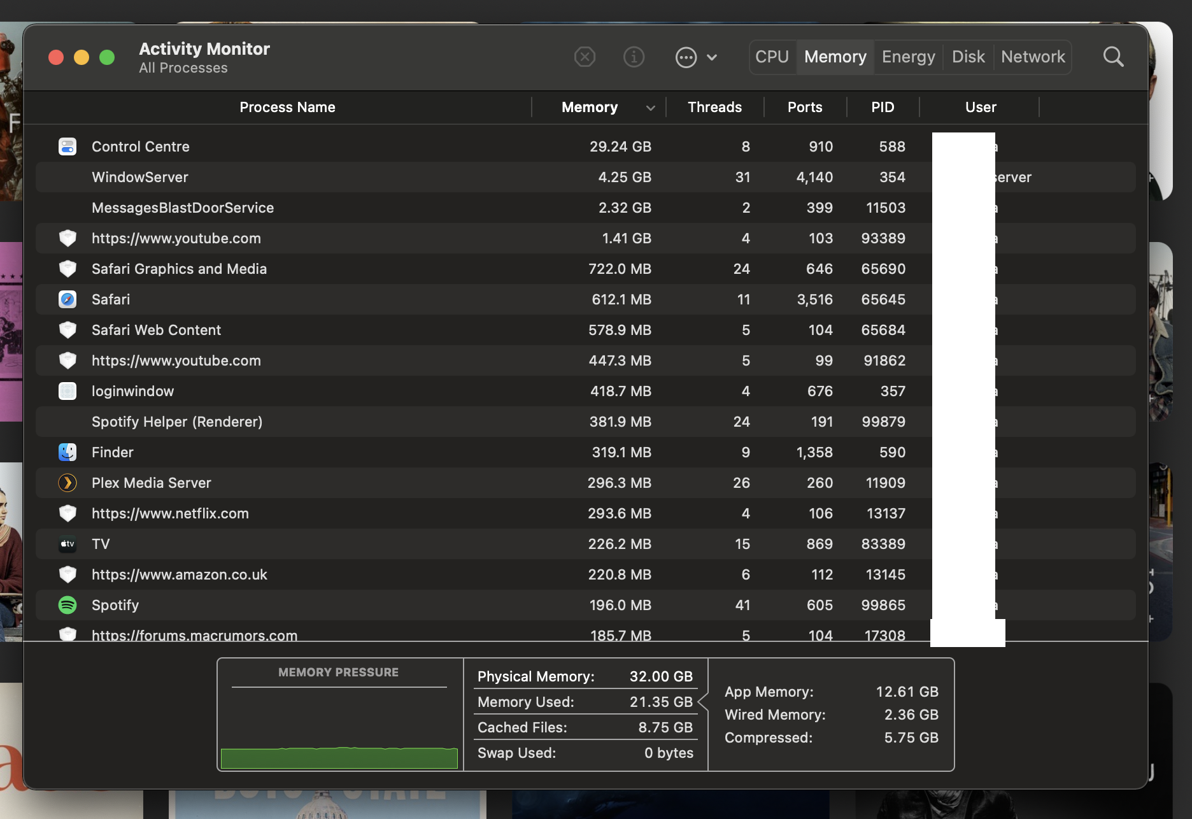1192x819 pixels.
Task: Select the Spotify Helper (Renderer) process
Action: (x=177, y=422)
